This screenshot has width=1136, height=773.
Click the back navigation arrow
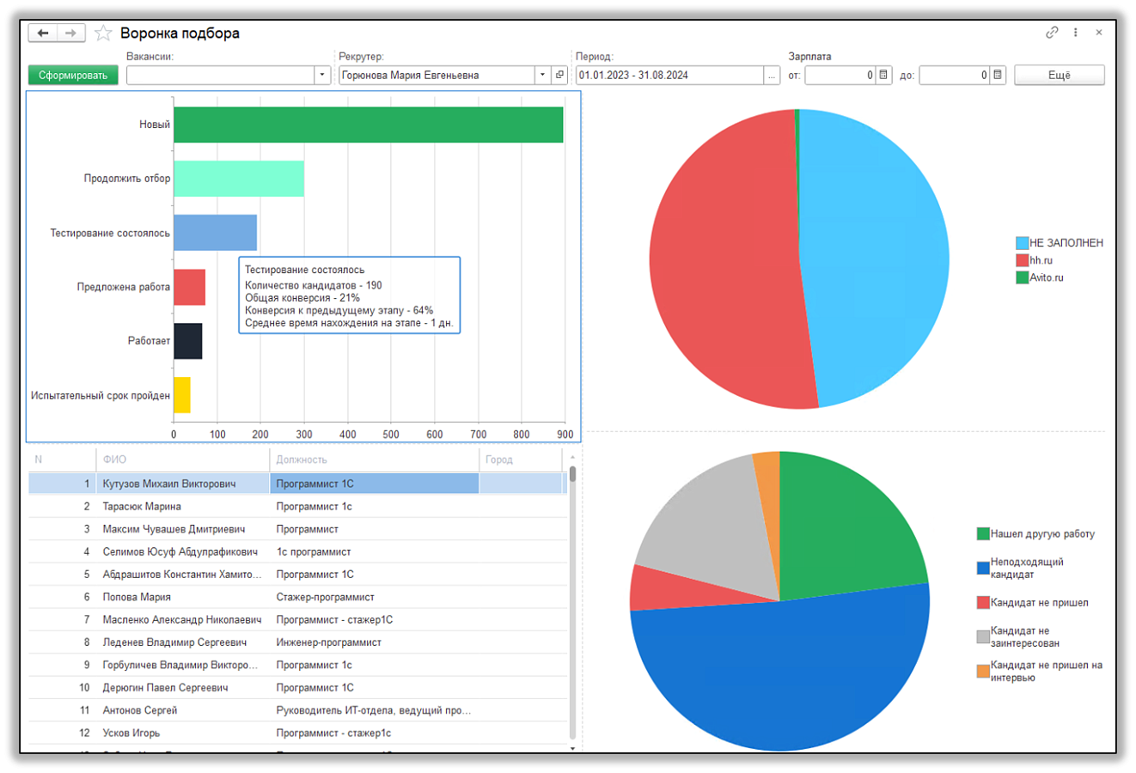pyautogui.click(x=43, y=33)
